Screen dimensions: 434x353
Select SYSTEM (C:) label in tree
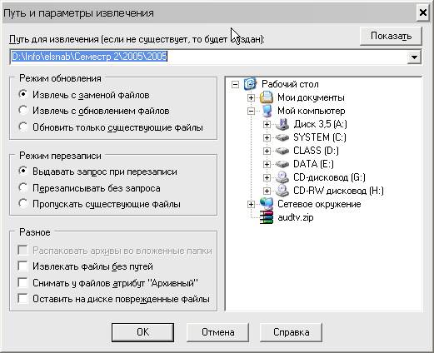(x=320, y=137)
